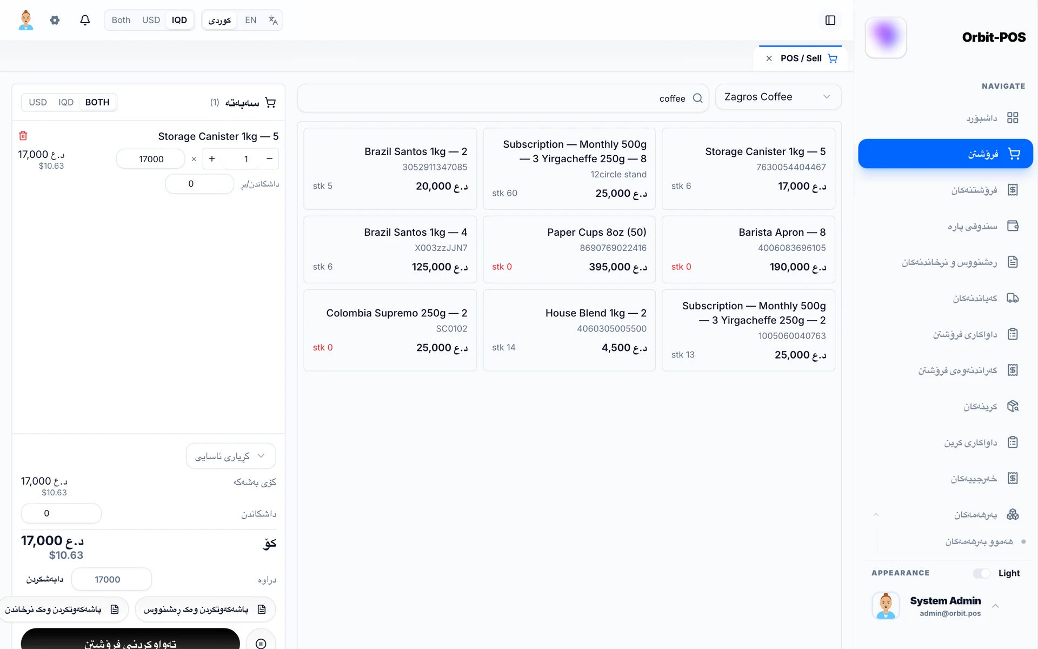Viewport: 1038px width, 649px height.
Task: Click the amount given 17000 field
Action: click(x=111, y=579)
